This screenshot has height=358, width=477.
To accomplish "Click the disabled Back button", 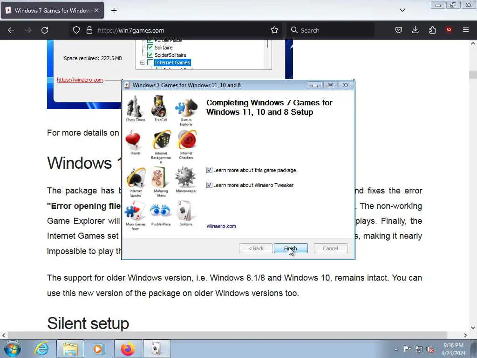I will tap(256, 248).
